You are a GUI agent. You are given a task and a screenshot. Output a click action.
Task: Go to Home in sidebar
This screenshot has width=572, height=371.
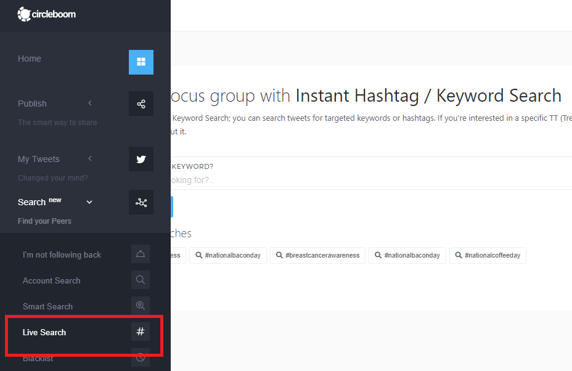tap(29, 59)
